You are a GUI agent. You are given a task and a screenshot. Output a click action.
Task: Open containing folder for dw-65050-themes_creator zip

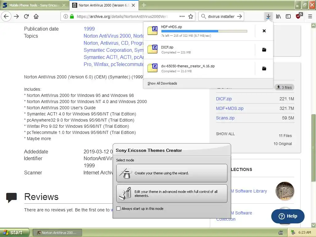[264, 69]
